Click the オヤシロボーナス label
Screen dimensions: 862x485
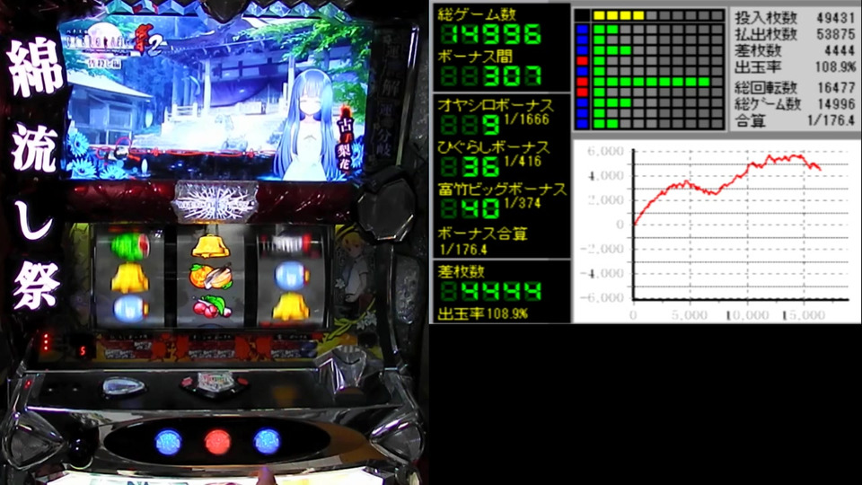[496, 105]
